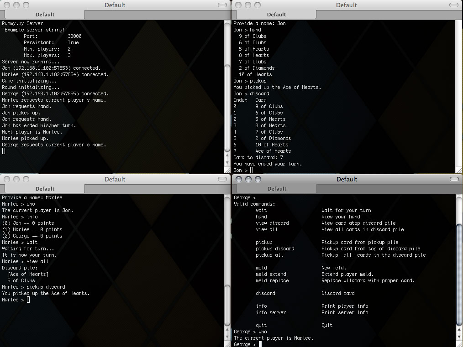463x347 pixels.
Task: Click scroll up arrow in the server window
Action: point(227,156)
